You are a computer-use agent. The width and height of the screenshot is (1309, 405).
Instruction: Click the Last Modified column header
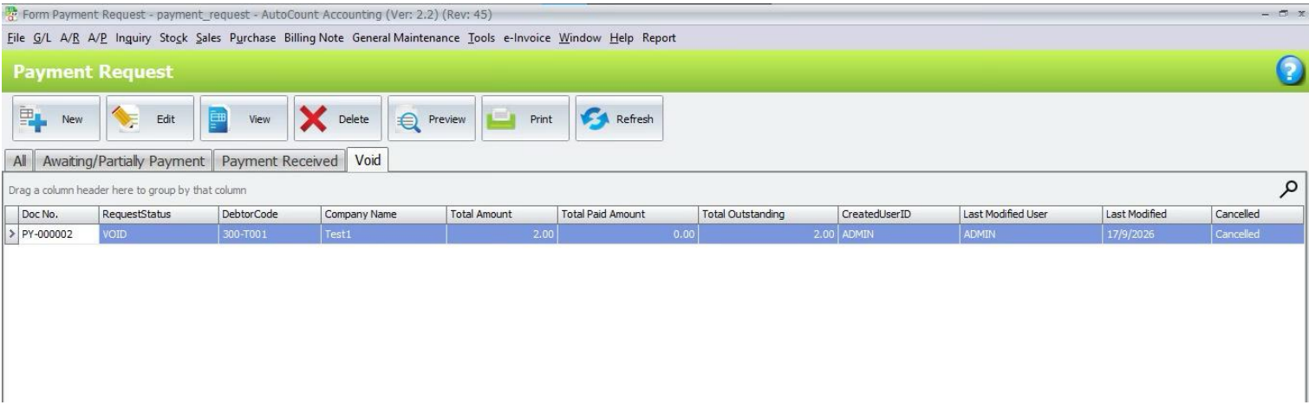pyautogui.click(x=1156, y=213)
